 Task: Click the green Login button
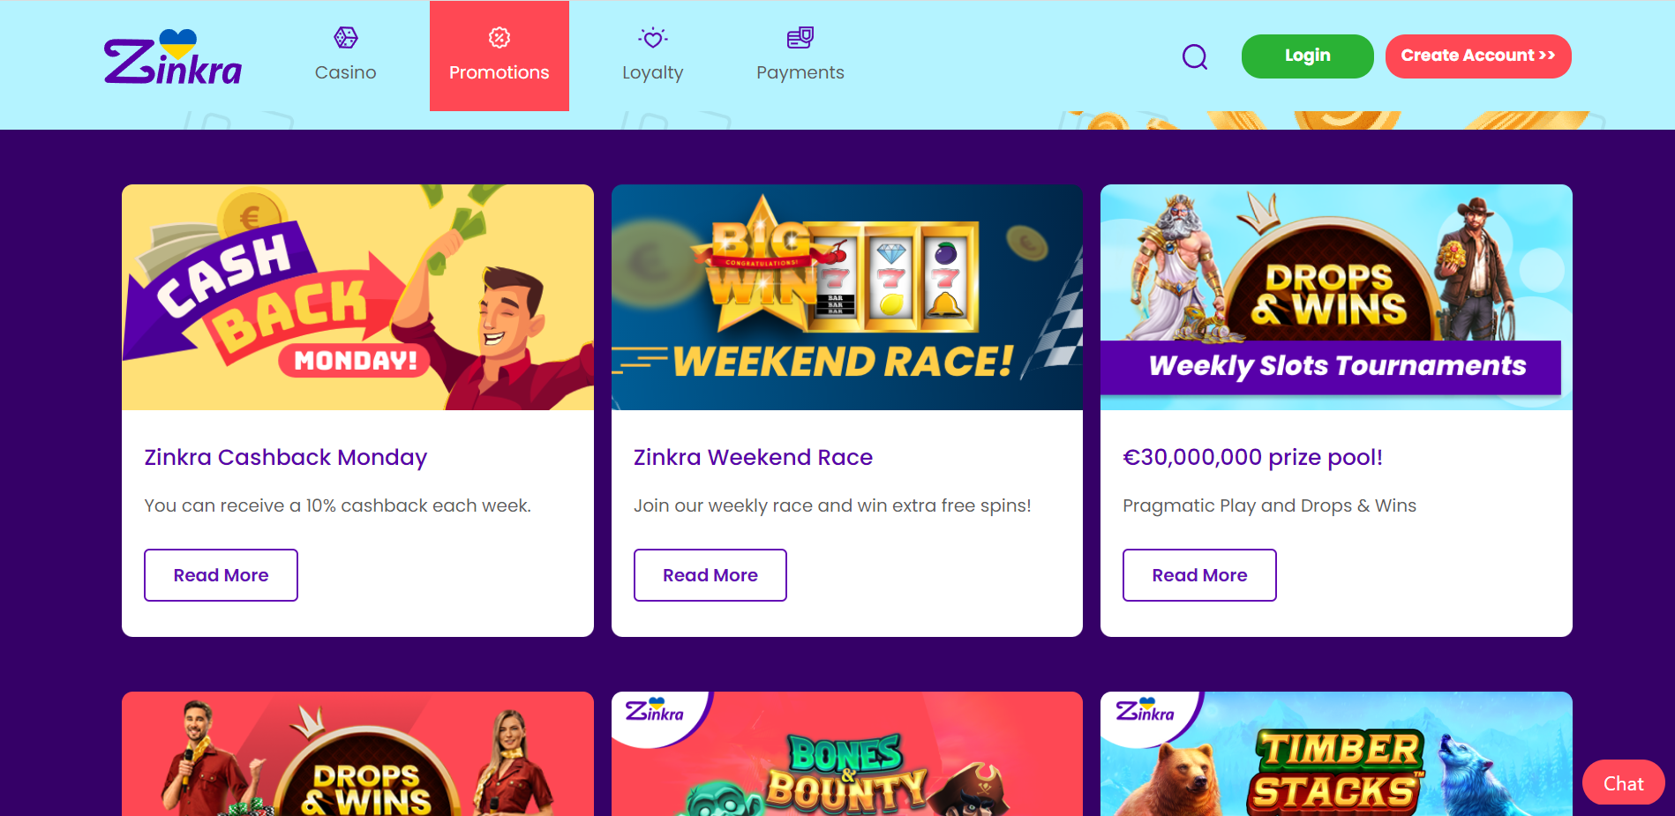[x=1308, y=56]
